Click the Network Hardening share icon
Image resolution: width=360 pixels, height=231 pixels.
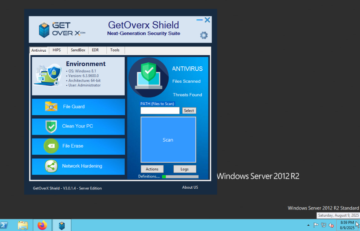(x=51, y=166)
